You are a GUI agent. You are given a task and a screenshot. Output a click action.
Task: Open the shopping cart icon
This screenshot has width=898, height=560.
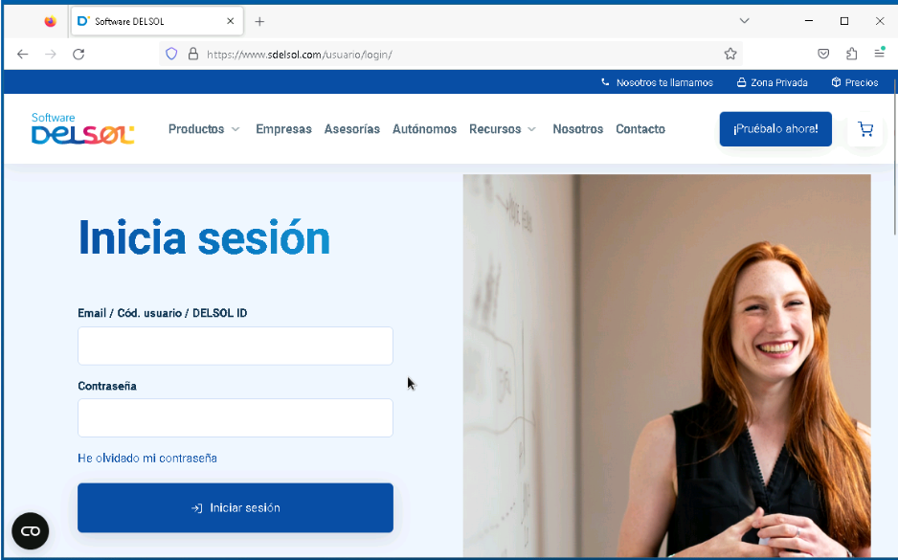(865, 129)
